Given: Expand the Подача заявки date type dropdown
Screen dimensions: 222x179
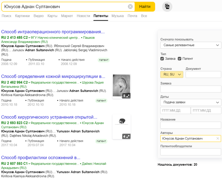Looking at the screenshot, I should 190,102.
